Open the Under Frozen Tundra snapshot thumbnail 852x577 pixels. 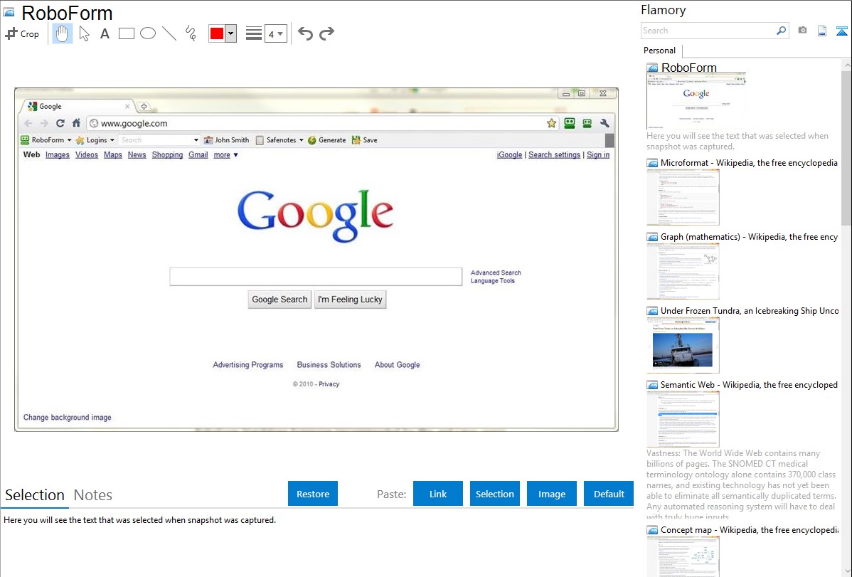click(683, 345)
